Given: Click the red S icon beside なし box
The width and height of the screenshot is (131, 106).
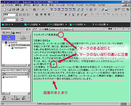Looking at the screenshot, I should click(x=22, y=20).
